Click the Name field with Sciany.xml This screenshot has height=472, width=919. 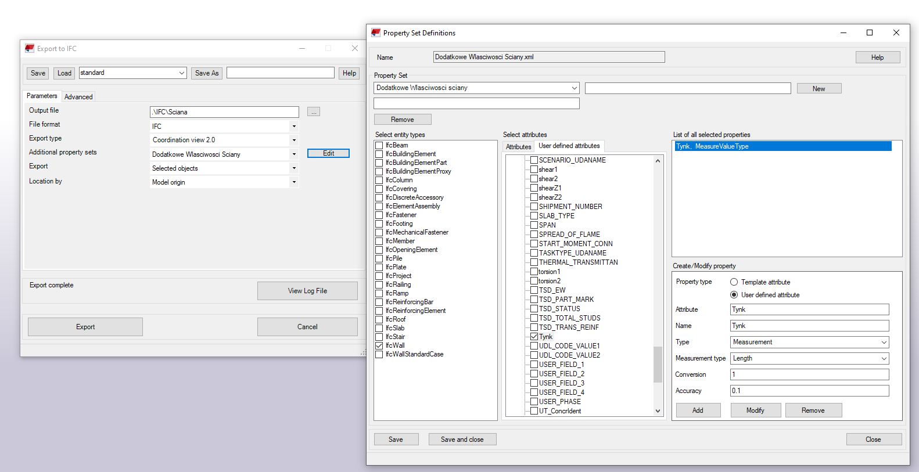(549, 57)
